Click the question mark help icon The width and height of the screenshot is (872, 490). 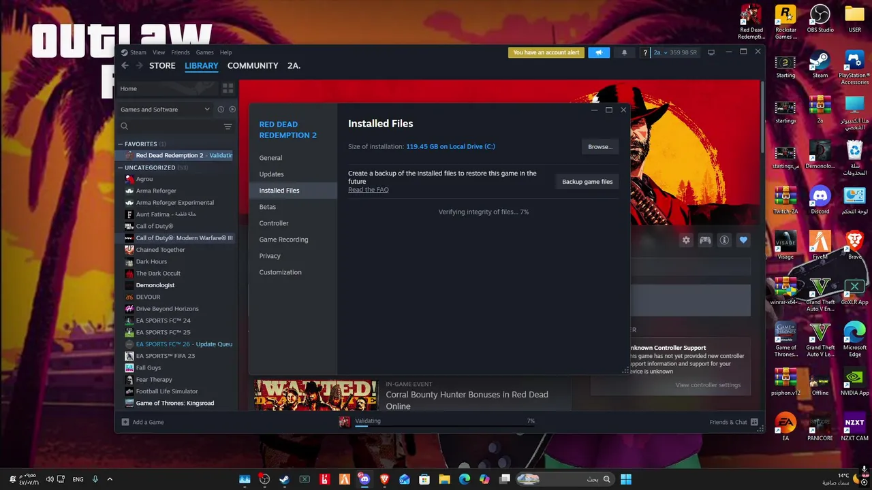click(645, 52)
